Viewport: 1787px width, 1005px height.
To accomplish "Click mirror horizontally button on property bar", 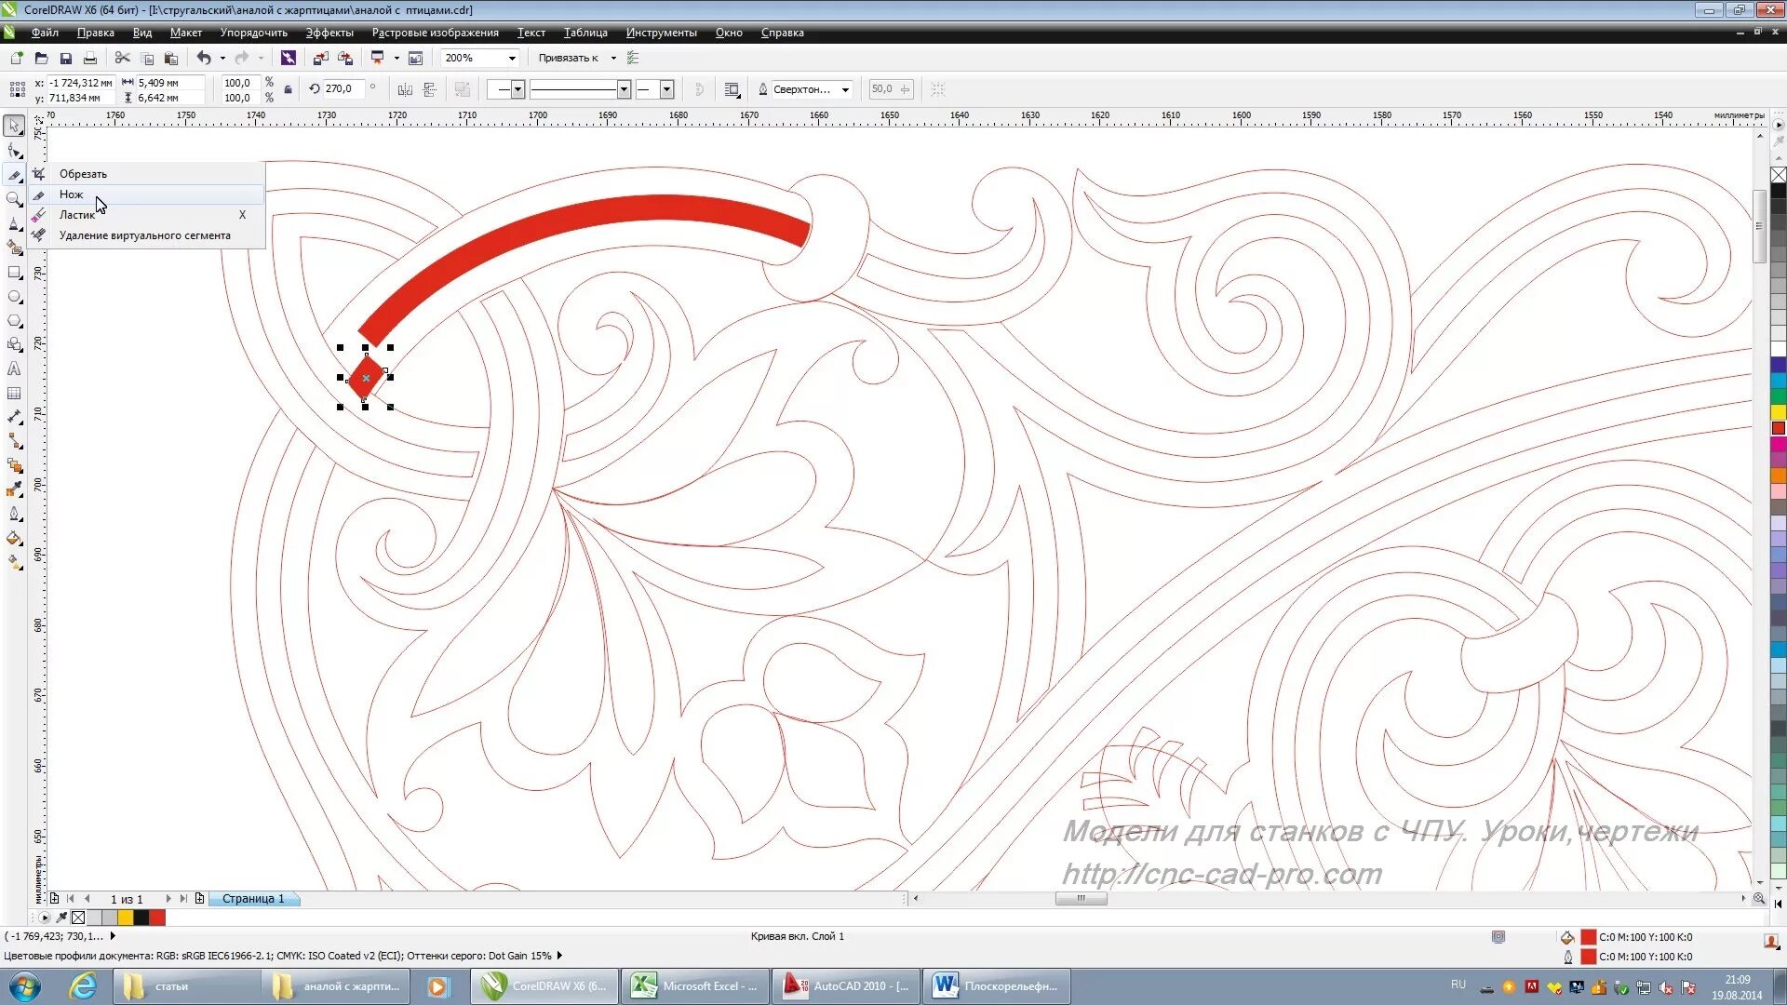I will 405,90.
